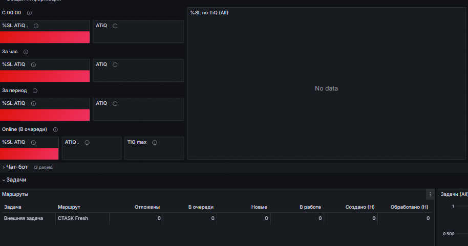
Task: Click info icon beside 'За час' heading
Action: (26, 52)
